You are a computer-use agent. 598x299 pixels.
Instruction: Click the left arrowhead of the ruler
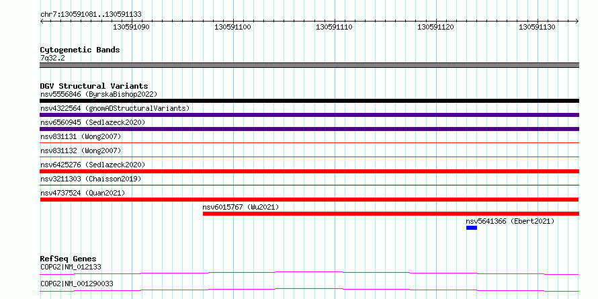pyautogui.click(x=42, y=21)
